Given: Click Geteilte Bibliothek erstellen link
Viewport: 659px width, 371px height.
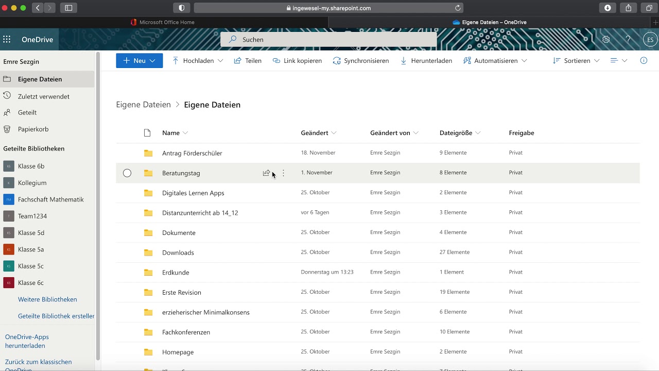Looking at the screenshot, I should coord(56,316).
